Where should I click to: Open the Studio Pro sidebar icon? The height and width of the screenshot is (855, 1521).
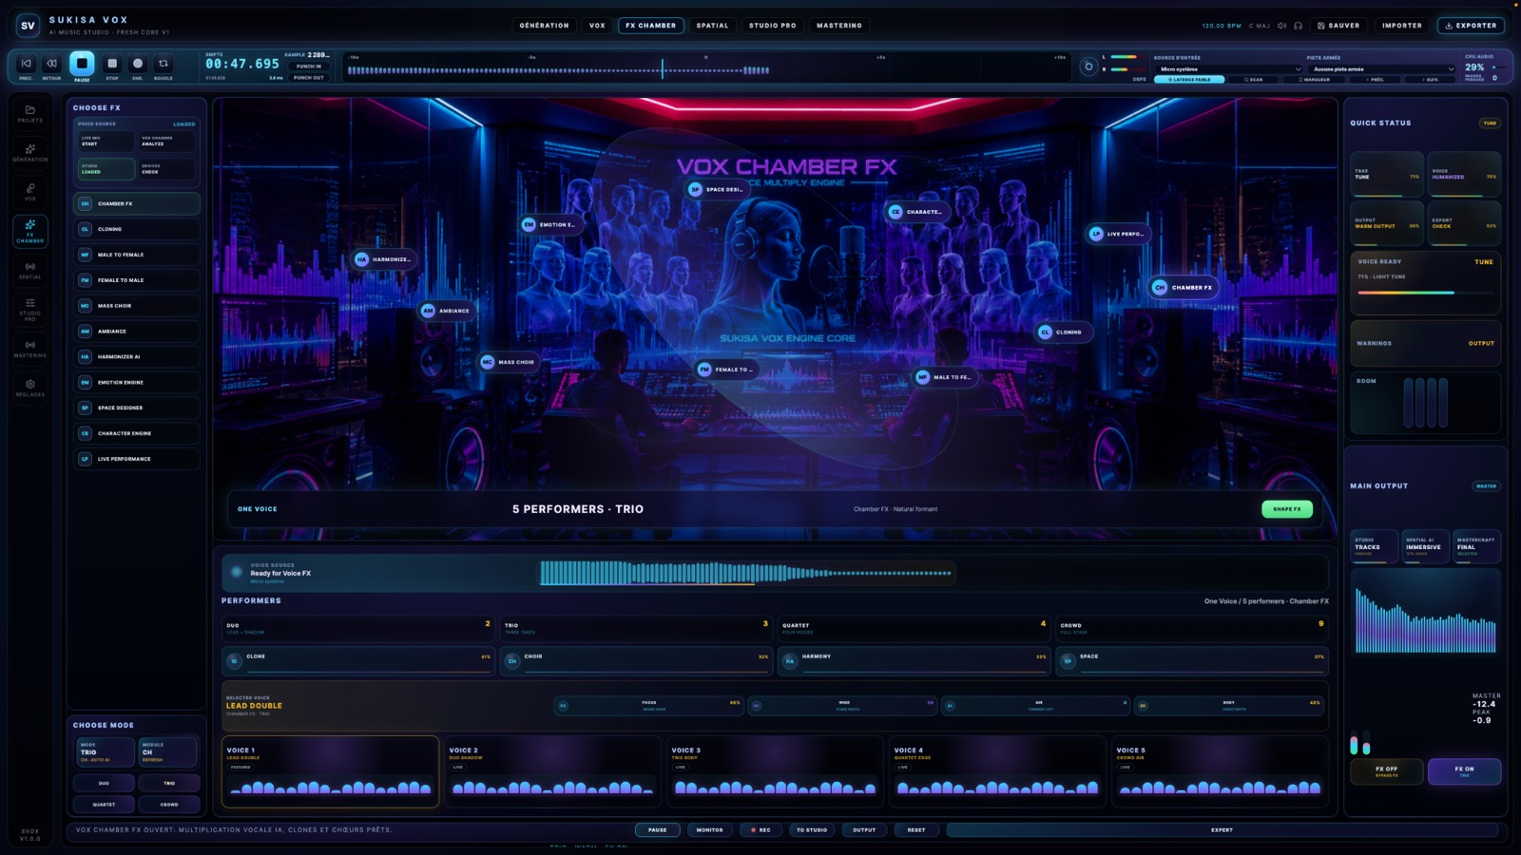29,309
